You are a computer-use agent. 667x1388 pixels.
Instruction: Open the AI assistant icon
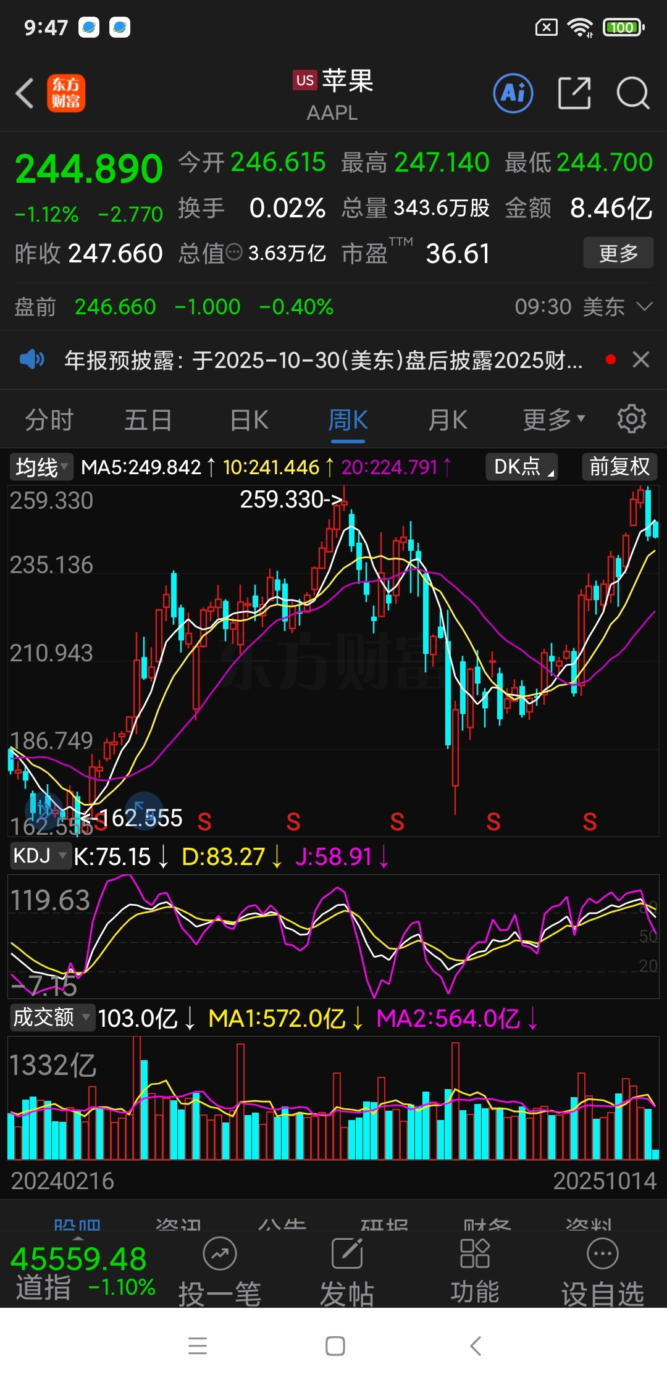click(x=513, y=94)
